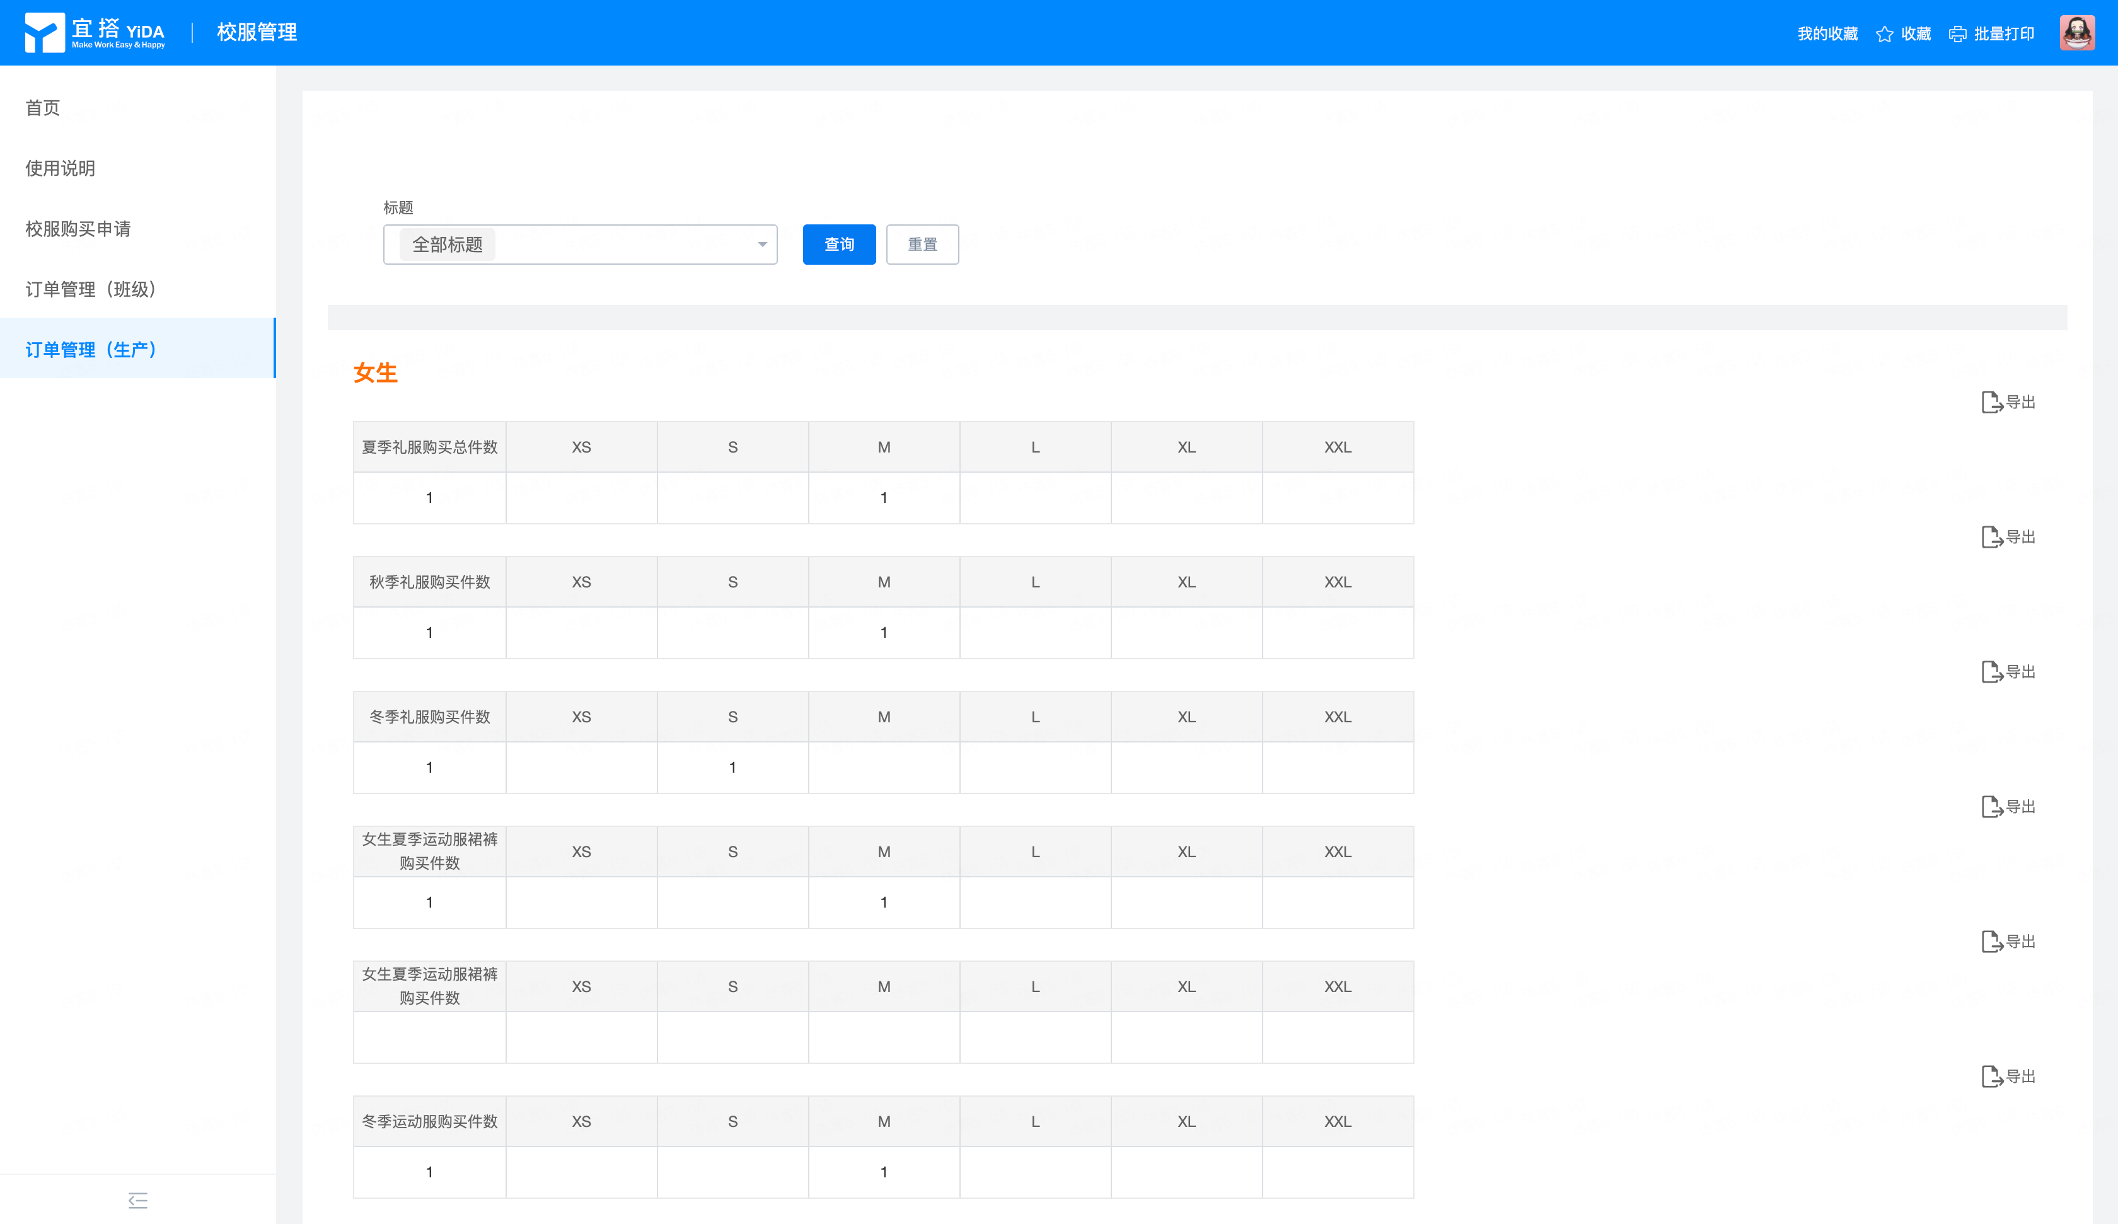Collapse the left sidebar menu
This screenshot has height=1224, width=2118.
(x=138, y=1199)
